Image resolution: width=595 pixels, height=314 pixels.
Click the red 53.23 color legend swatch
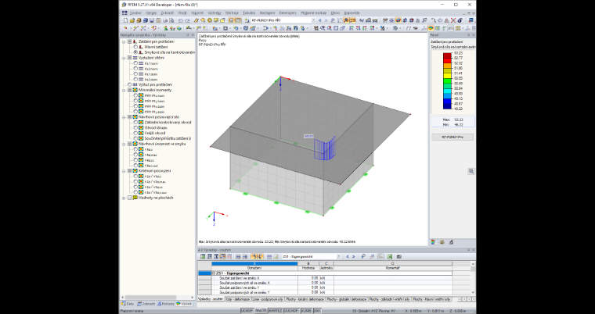point(447,55)
